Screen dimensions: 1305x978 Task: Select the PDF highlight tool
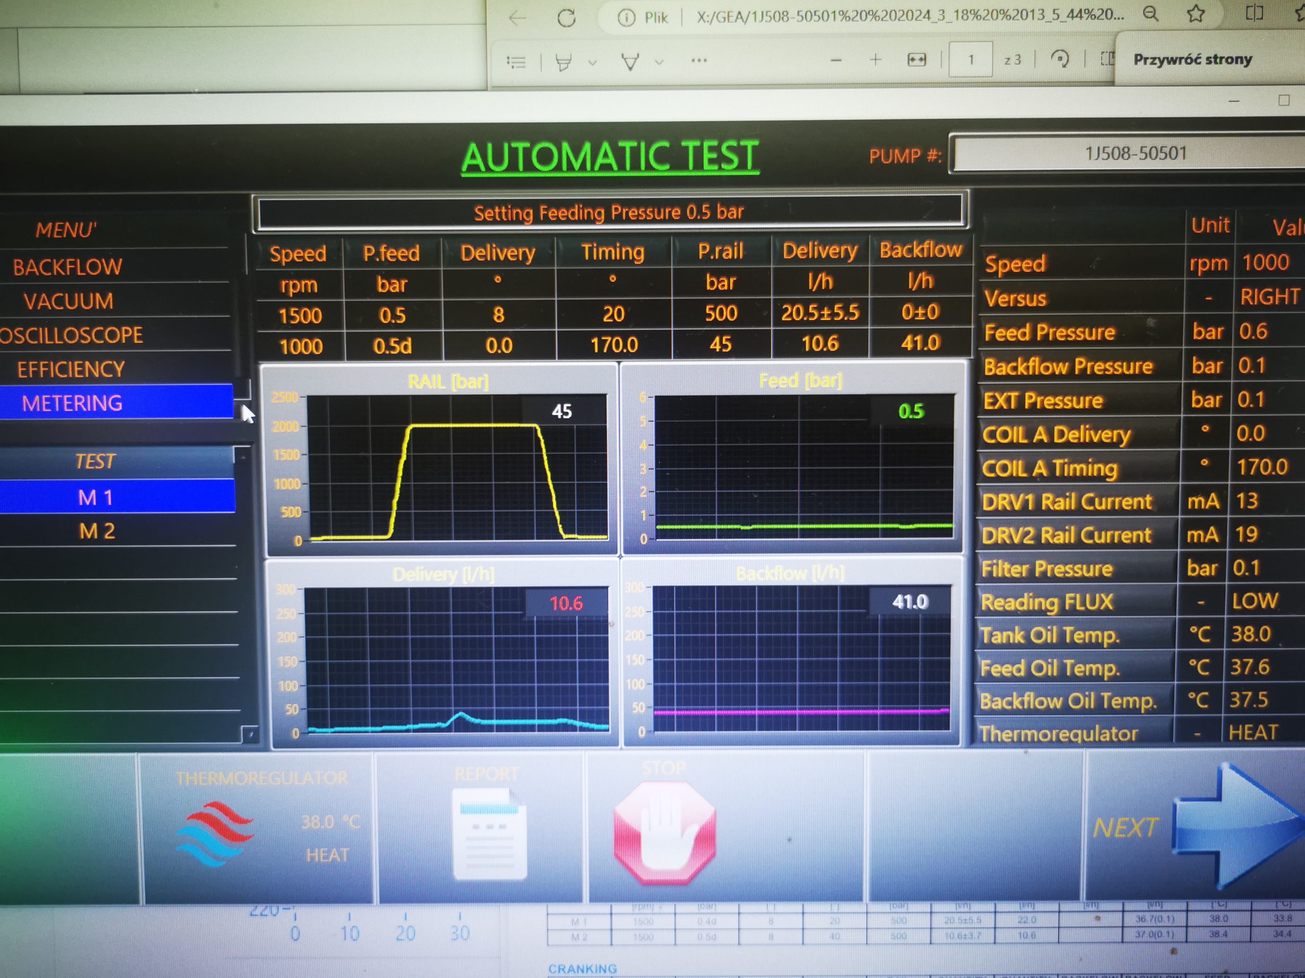click(x=564, y=61)
